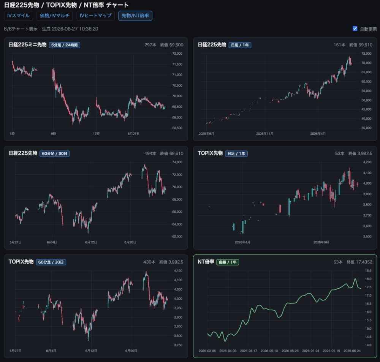
Task: Click the NT倍率 chart title
Action: (206, 262)
